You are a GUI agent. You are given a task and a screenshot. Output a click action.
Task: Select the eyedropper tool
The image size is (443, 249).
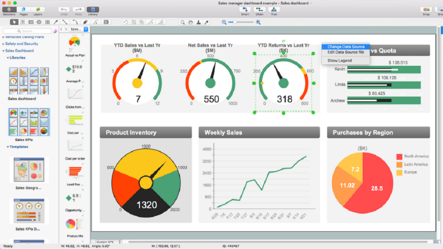(207, 22)
